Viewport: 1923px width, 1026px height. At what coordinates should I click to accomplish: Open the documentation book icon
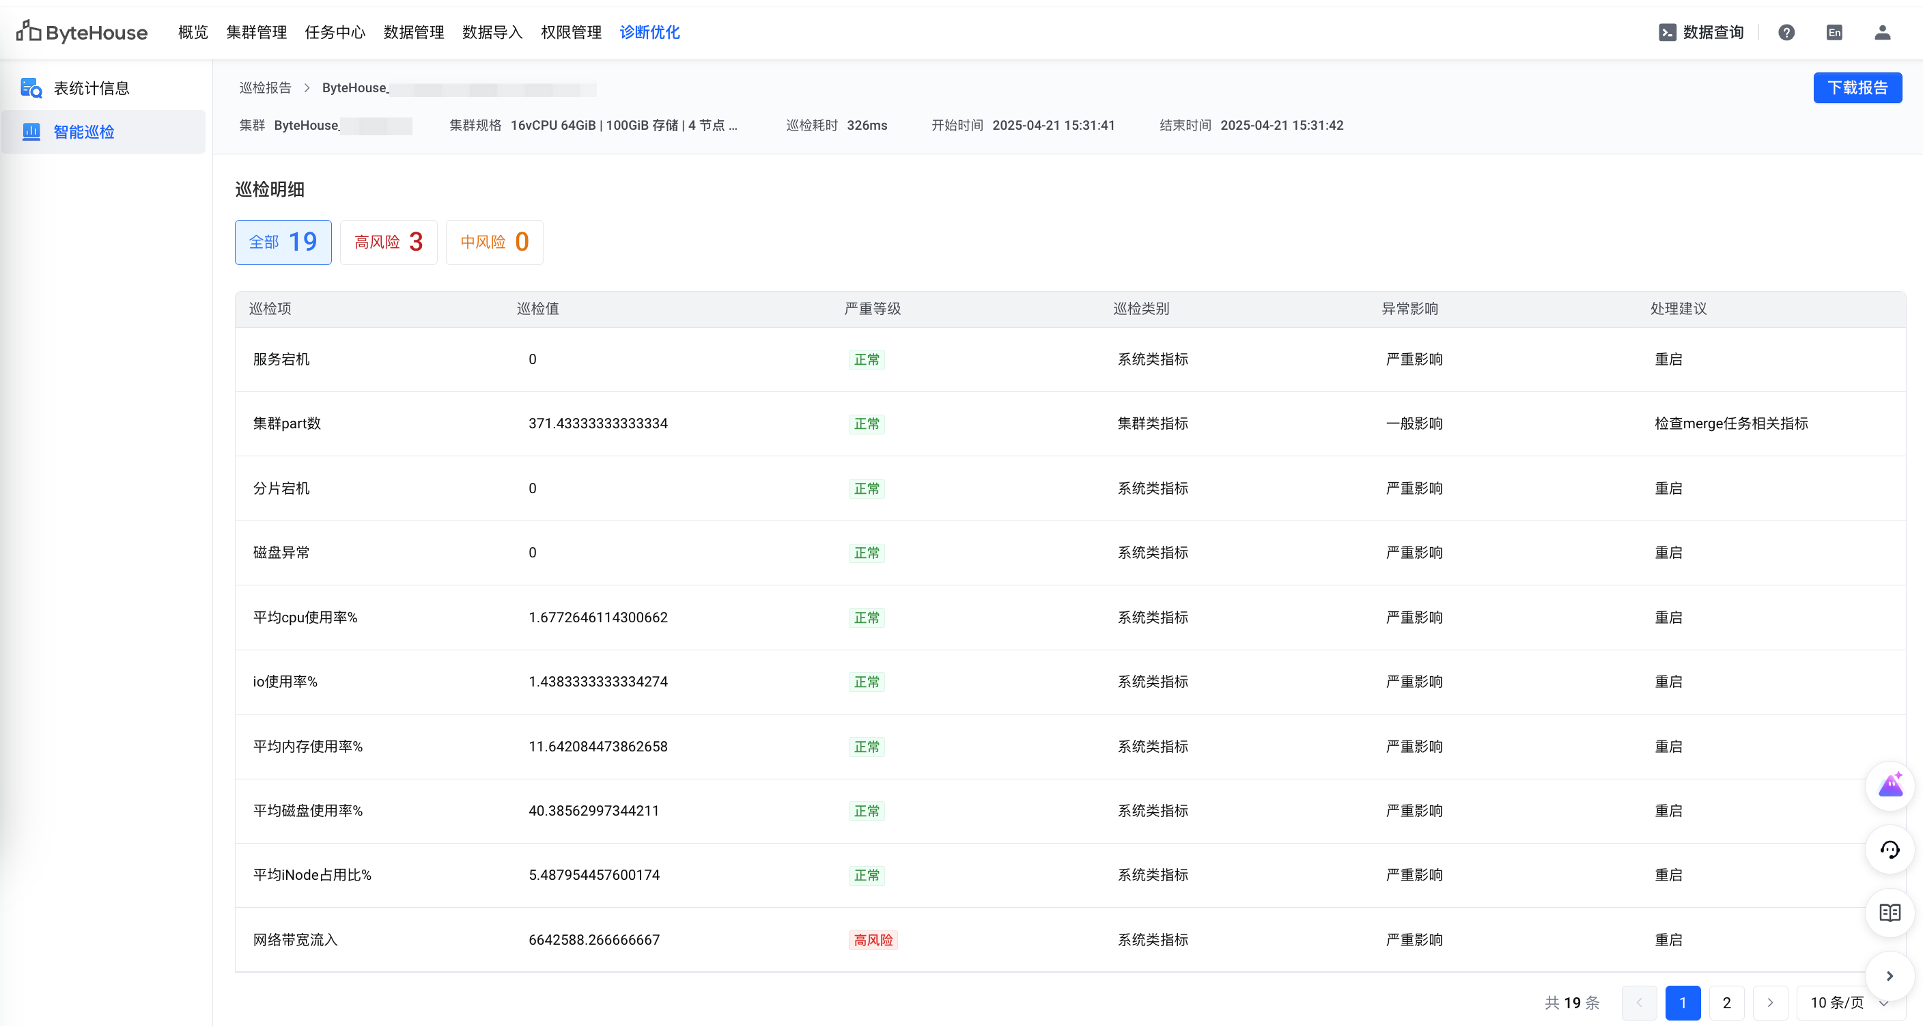click(x=1890, y=912)
